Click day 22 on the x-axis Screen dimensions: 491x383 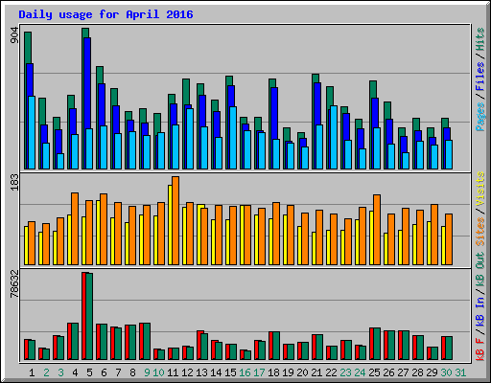click(x=331, y=372)
